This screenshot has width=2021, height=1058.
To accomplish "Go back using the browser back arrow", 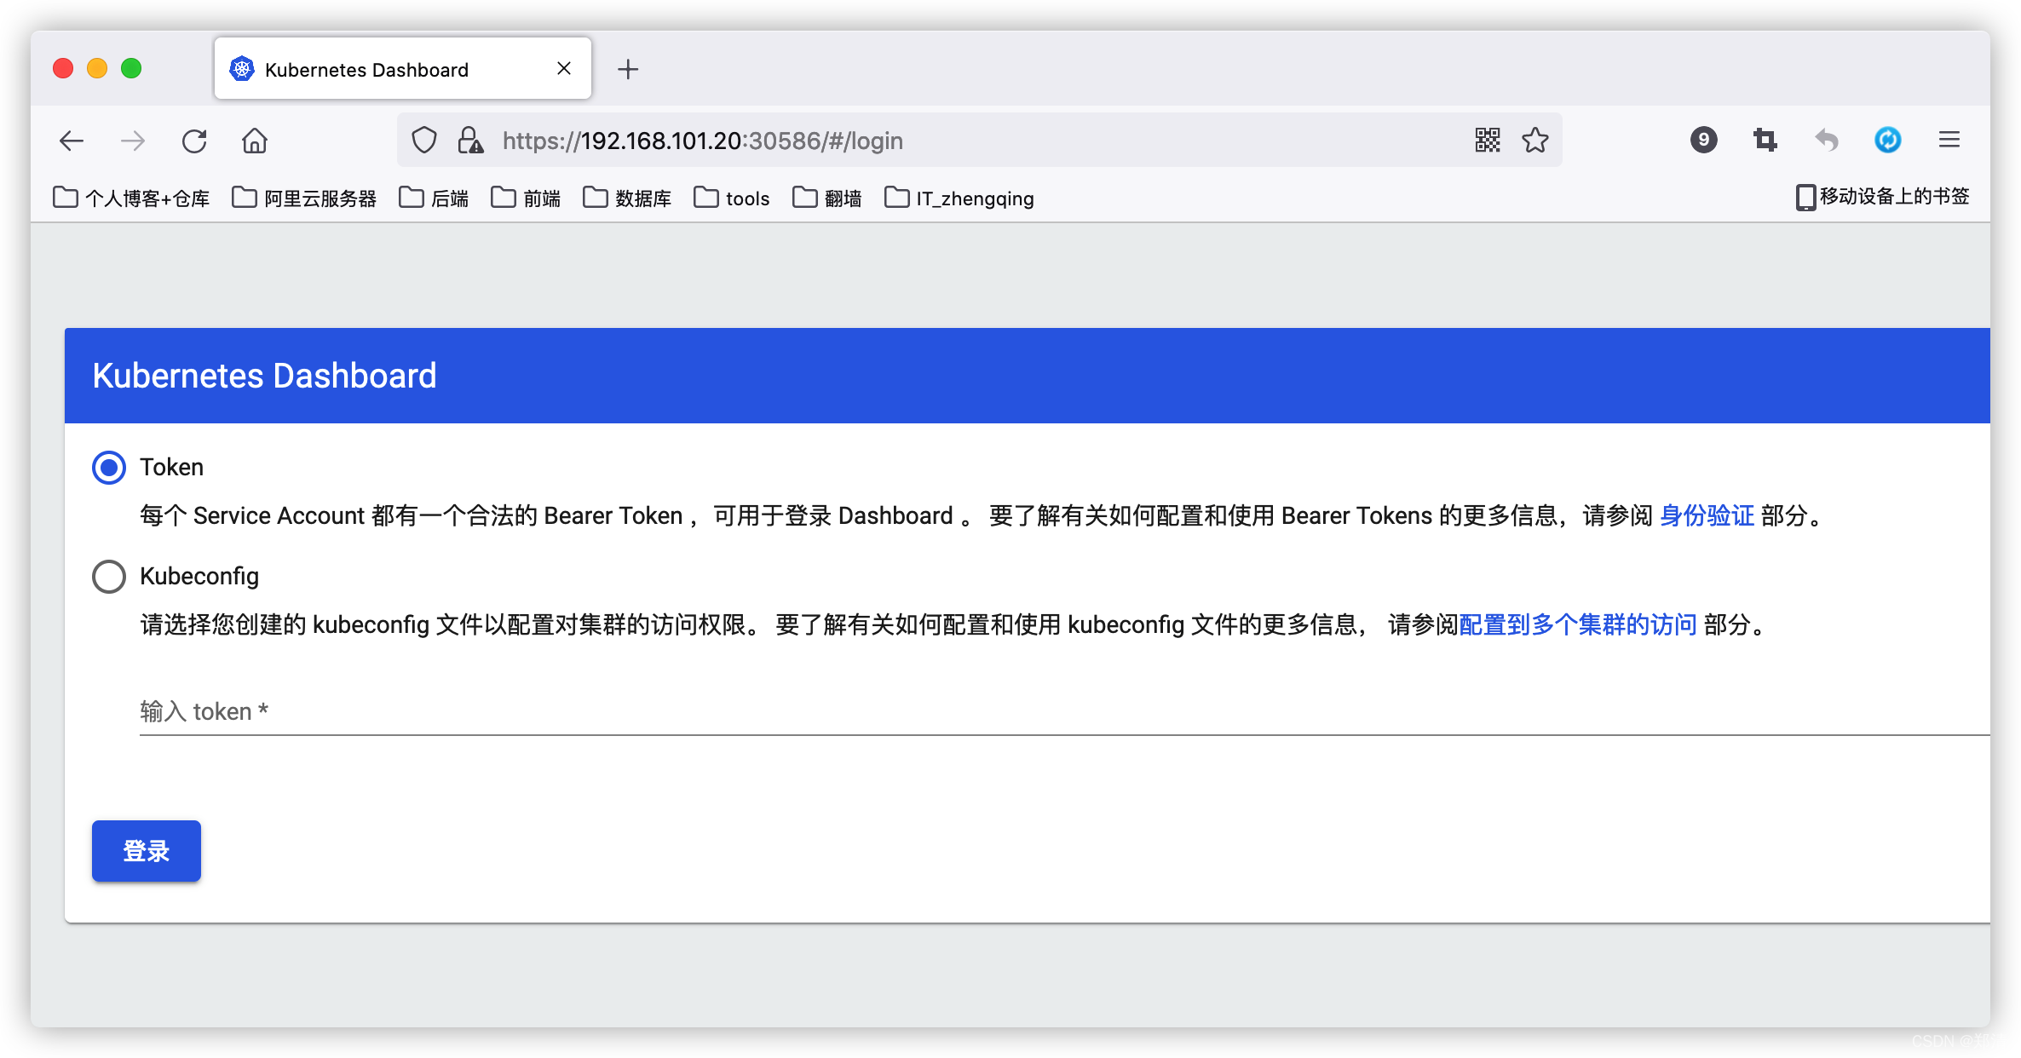I will (72, 141).
